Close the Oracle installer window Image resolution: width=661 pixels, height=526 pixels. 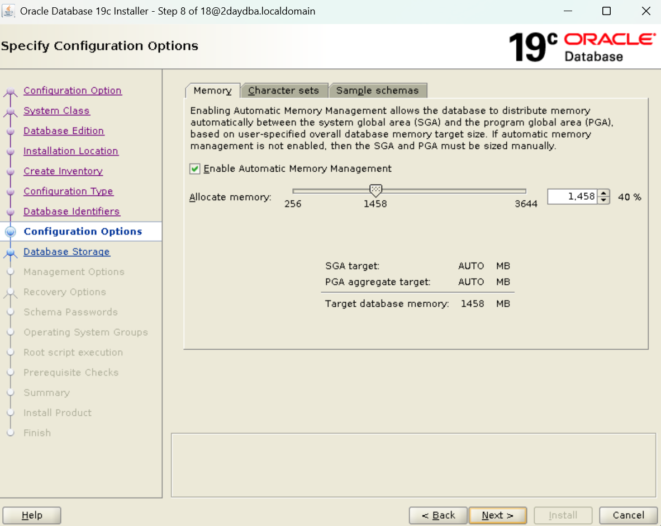click(x=646, y=11)
